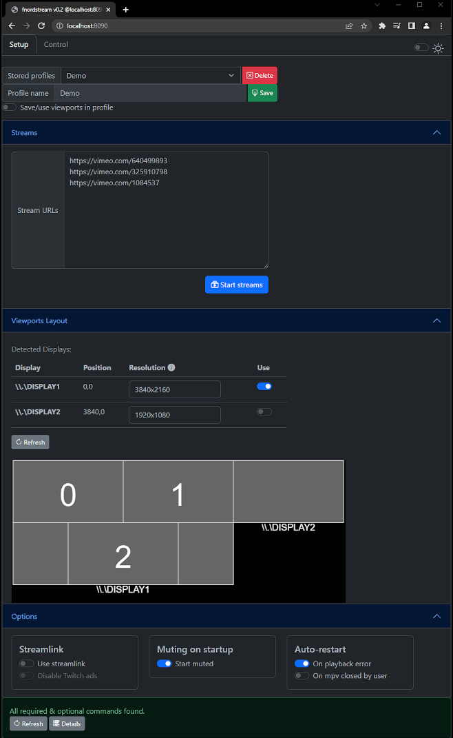453x738 pixels.
Task: Click the DISPLAY2 viewport in preview
Action: [x=288, y=491]
